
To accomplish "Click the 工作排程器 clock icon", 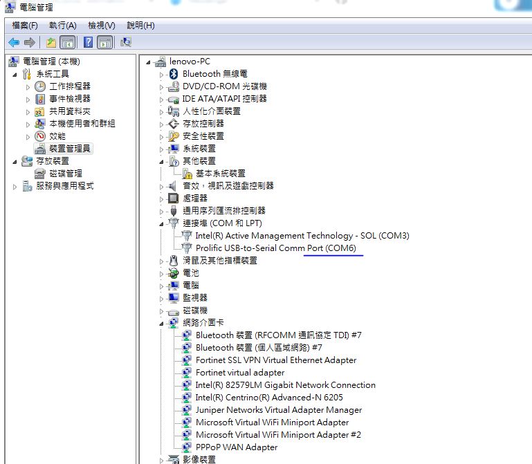I will point(40,86).
